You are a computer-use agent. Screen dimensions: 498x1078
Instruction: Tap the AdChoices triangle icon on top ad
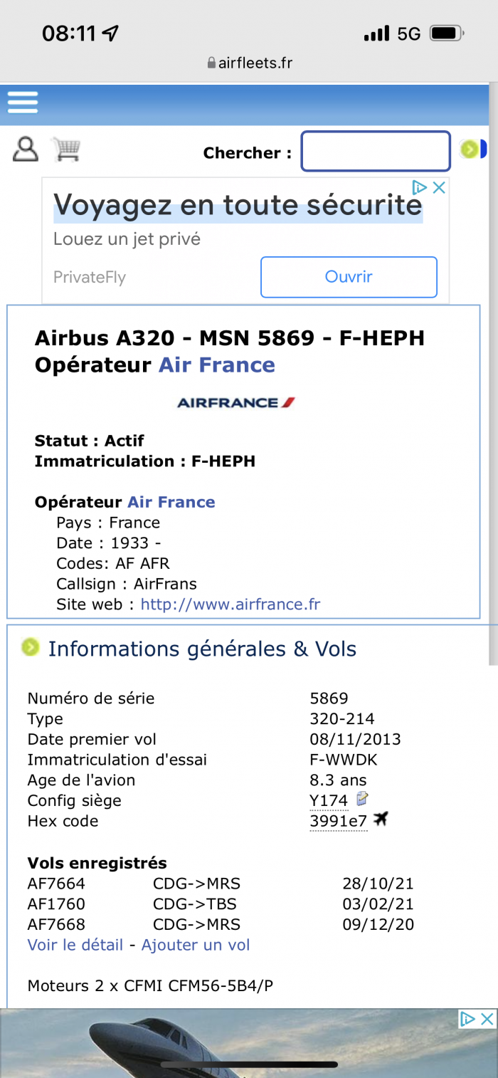pos(420,188)
